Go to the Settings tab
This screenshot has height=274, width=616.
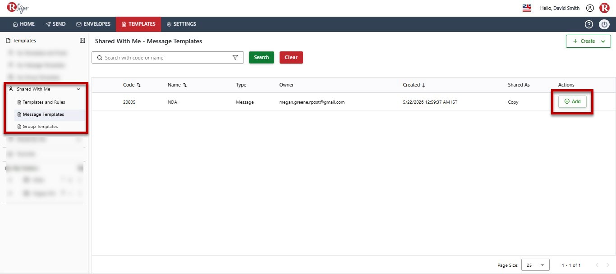[181, 24]
